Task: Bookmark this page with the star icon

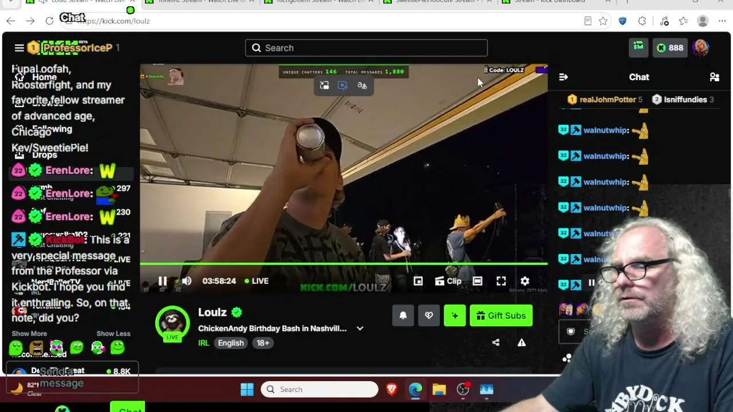Action: 603,21
